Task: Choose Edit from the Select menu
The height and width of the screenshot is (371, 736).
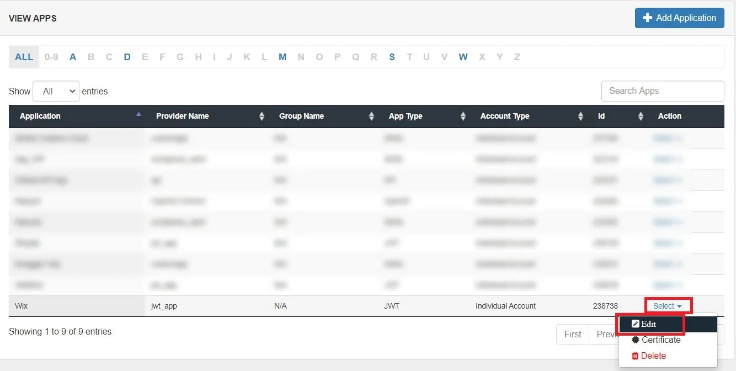Action: [650, 324]
